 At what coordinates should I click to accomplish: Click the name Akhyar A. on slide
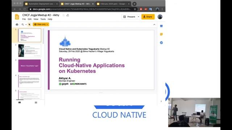point(65,78)
